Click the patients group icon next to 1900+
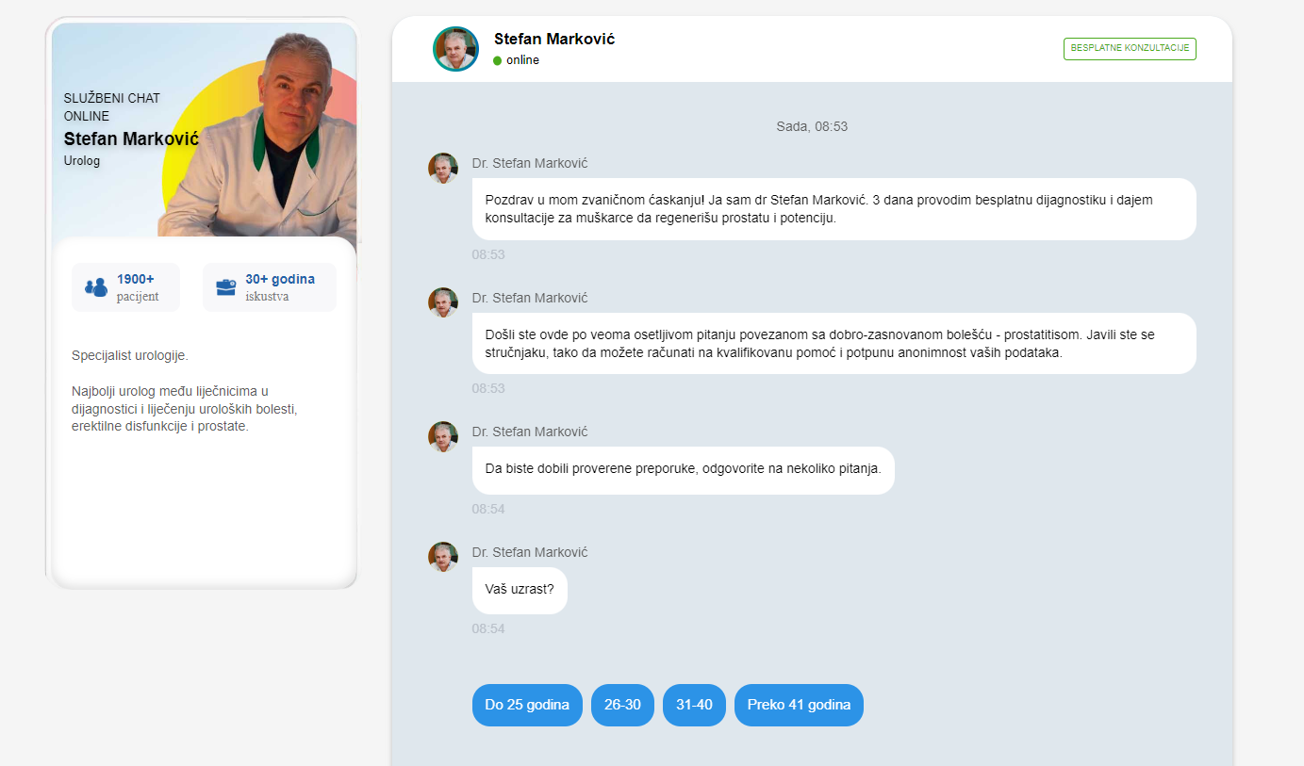Image resolution: width=1304 pixels, height=766 pixels. [96, 287]
